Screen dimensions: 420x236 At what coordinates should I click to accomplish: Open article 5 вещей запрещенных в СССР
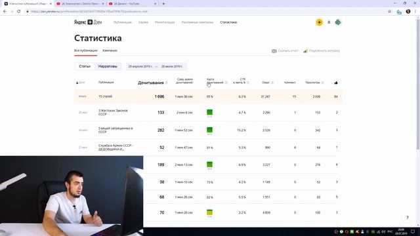pos(115,130)
